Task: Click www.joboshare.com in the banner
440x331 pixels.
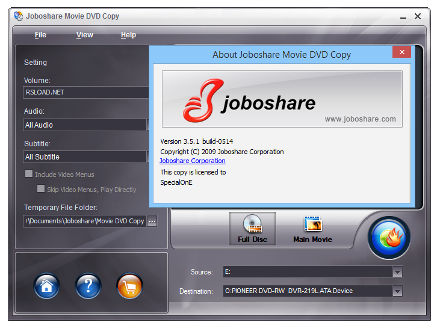Action: (x=361, y=119)
